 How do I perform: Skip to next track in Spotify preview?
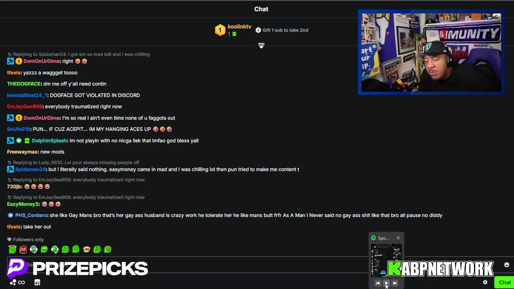tap(395, 283)
